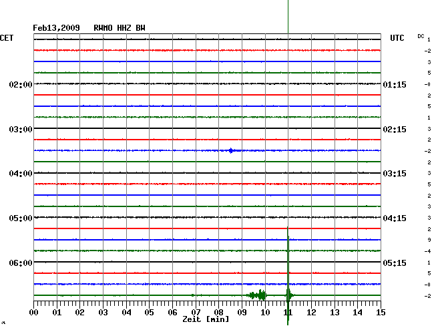Click minute 06 on the time axis

[x=172, y=313]
